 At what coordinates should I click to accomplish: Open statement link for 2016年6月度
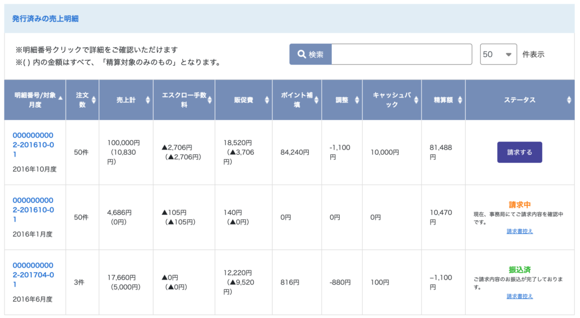(33, 275)
